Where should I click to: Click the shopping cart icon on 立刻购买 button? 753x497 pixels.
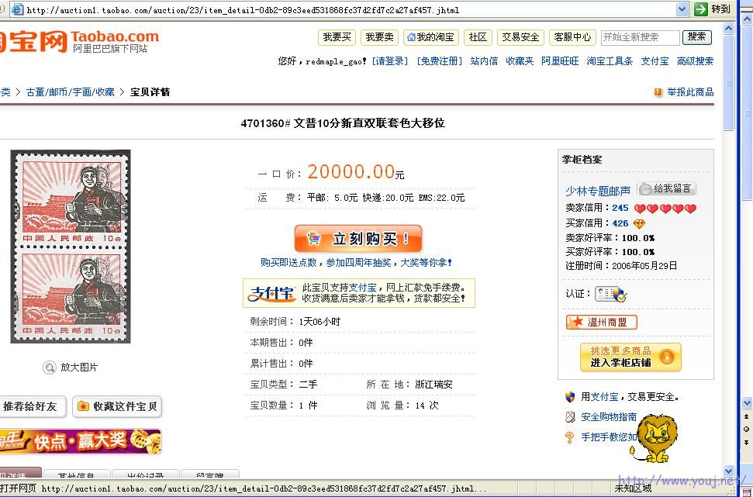pyautogui.click(x=313, y=237)
